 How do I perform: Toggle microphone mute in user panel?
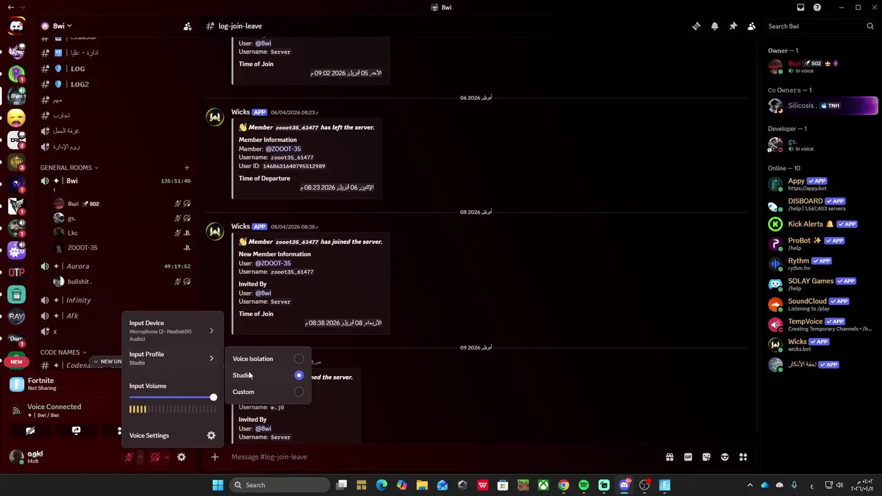(129, 457)
